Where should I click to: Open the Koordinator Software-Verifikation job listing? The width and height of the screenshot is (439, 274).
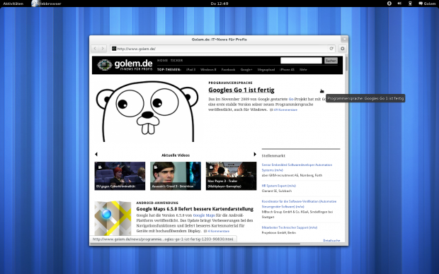pos(299,204)
